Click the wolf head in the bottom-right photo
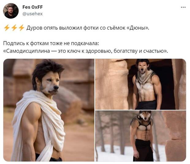Viewport: 190px width, 164px height. [x=145, y=116]
